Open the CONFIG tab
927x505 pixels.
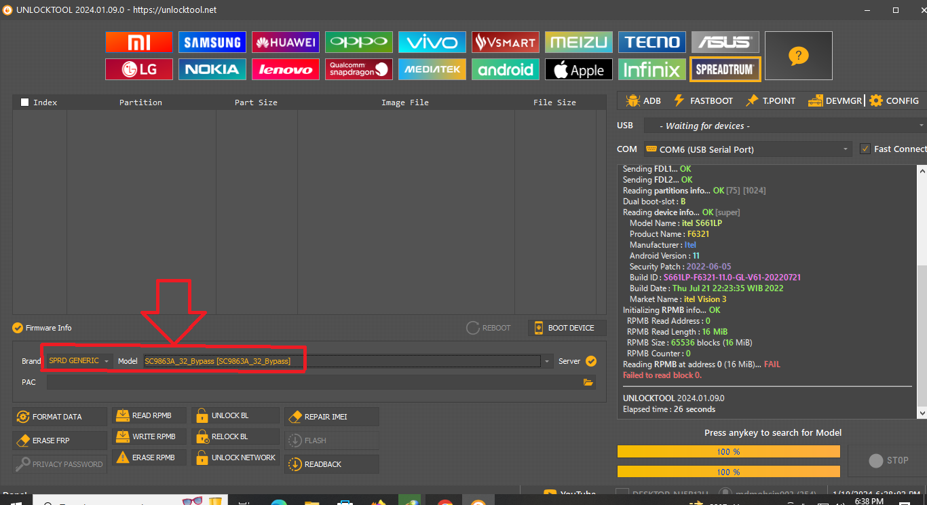(x=894, y=100)
